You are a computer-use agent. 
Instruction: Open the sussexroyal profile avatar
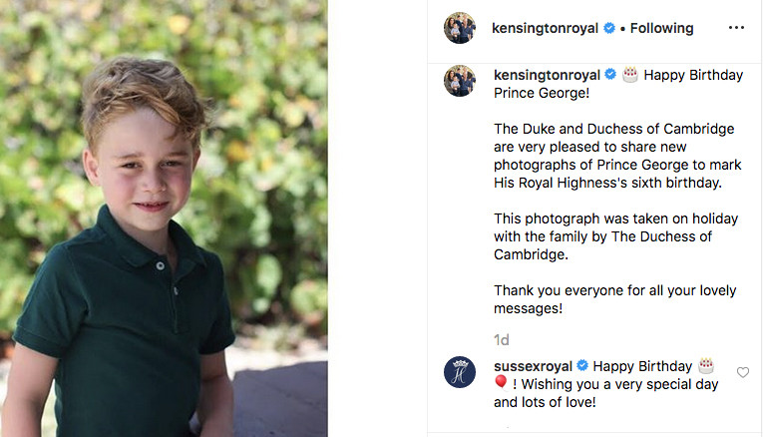pos(459,372)
